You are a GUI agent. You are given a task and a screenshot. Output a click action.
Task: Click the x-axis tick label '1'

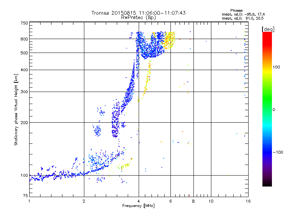(29, 201)
